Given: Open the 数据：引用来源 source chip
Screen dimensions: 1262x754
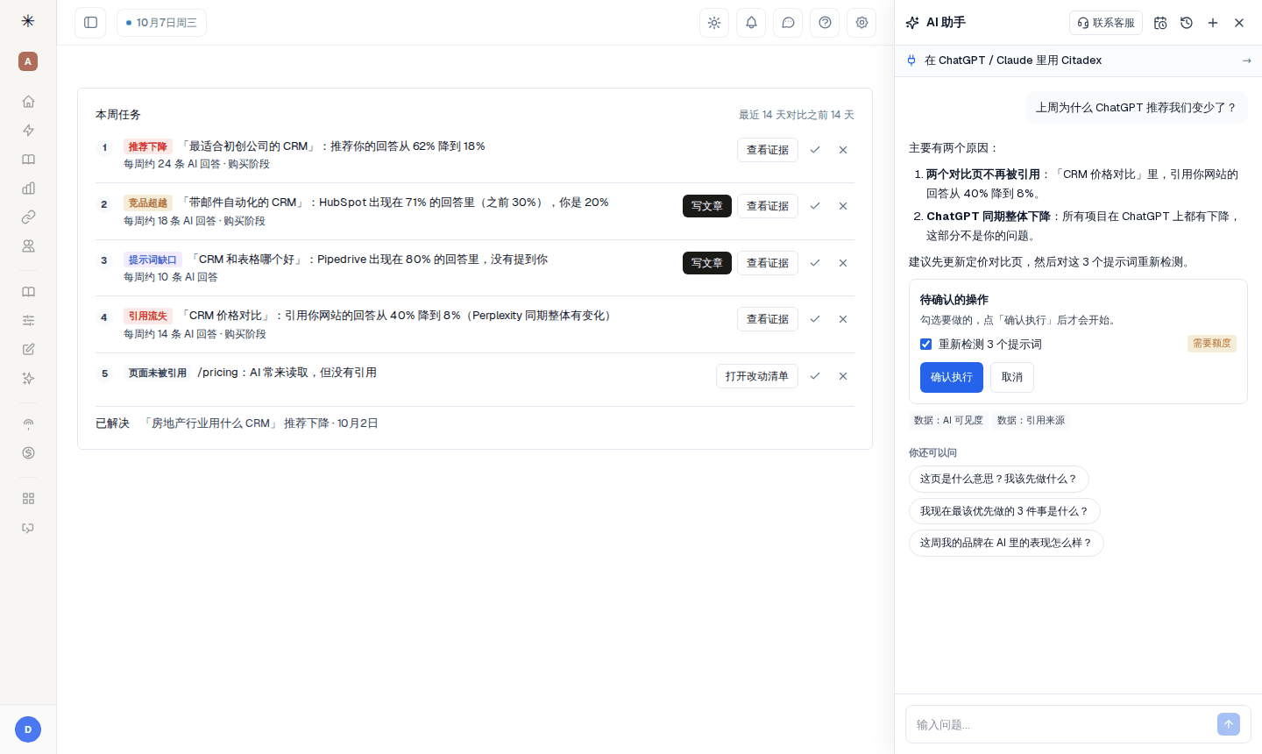Looking at the screenshot, I should [x=1032, y=421].
